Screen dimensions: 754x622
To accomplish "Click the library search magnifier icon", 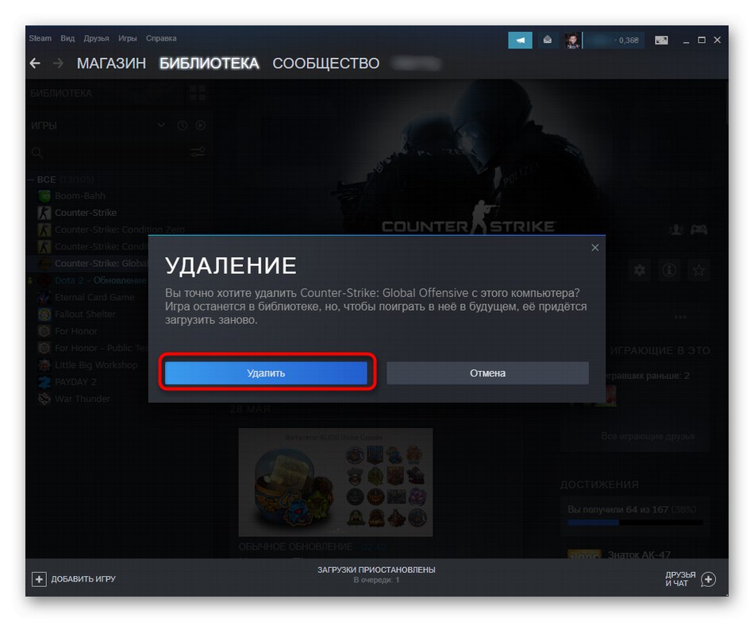I will [37, 153].
